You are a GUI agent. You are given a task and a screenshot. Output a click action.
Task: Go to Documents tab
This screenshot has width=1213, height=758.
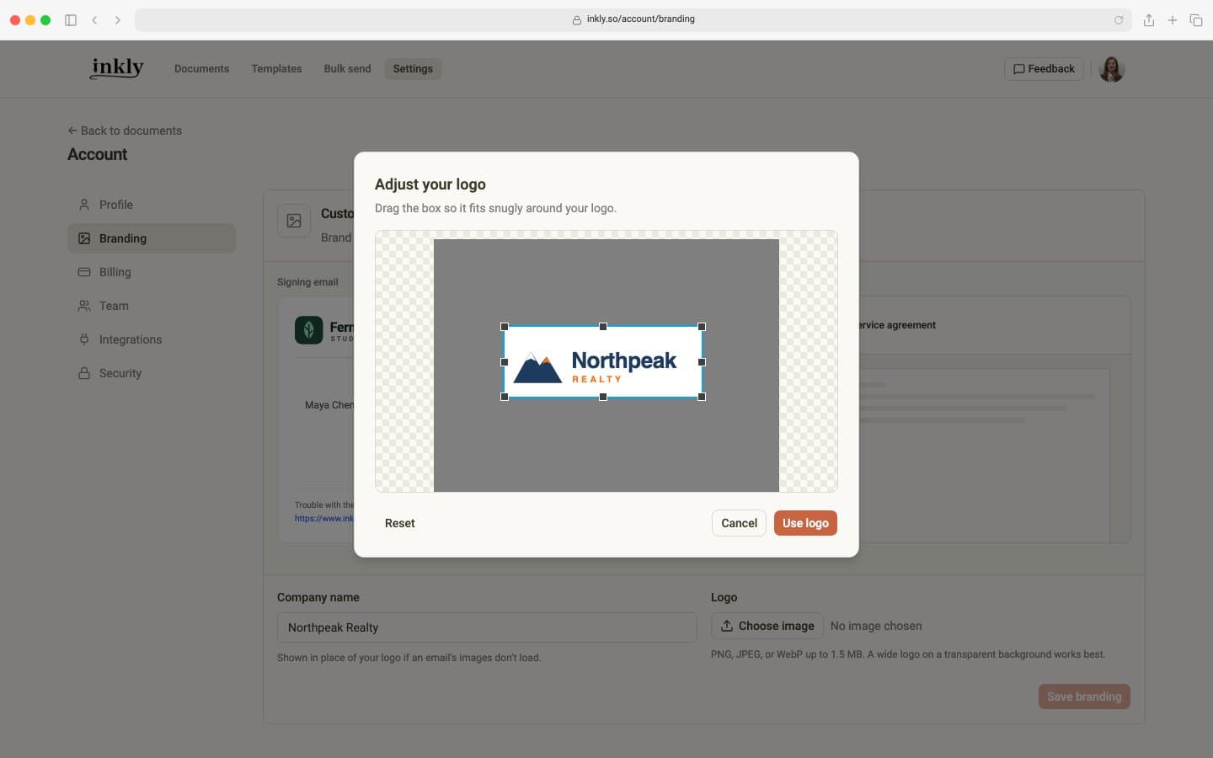click(x=201, y=69)
